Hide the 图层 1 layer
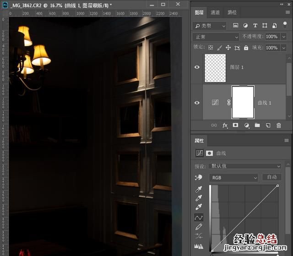Image resolution: width=293 pixels, height=256 pixels. (x=197, y=67)
